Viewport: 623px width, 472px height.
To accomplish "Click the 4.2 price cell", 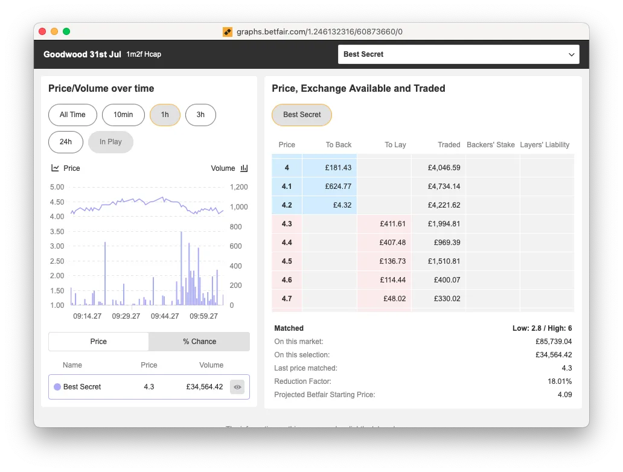I will coord(287,205).
